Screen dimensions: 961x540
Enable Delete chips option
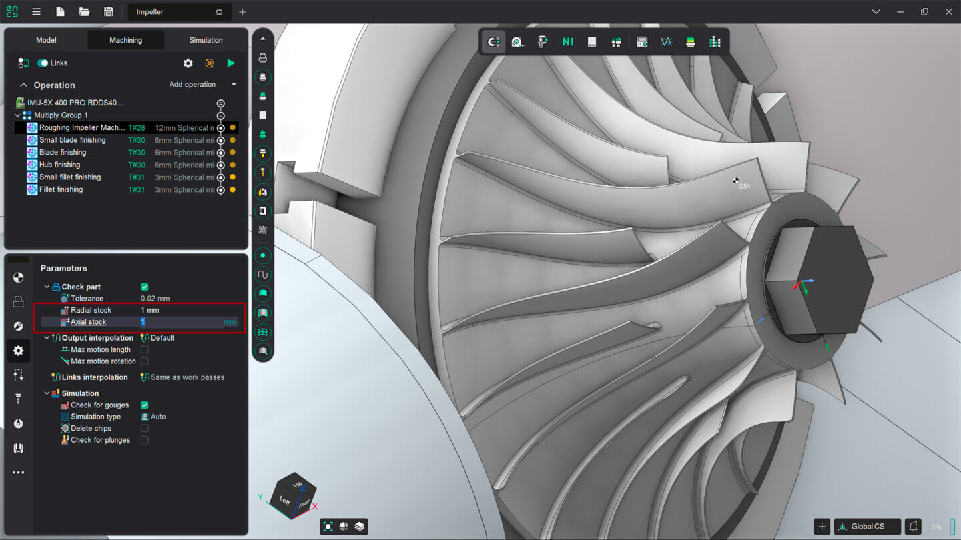[x=144, y=428]
